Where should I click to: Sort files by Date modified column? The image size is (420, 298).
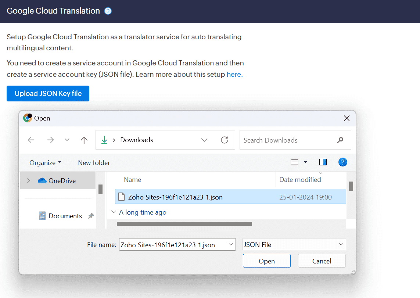tap(300, 180)
